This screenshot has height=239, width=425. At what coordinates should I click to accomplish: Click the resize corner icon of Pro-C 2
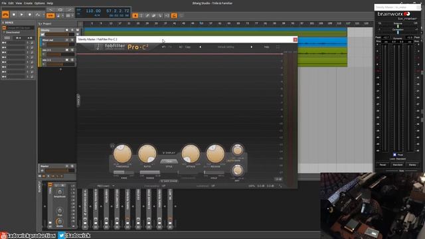click(x=280, y=186)
